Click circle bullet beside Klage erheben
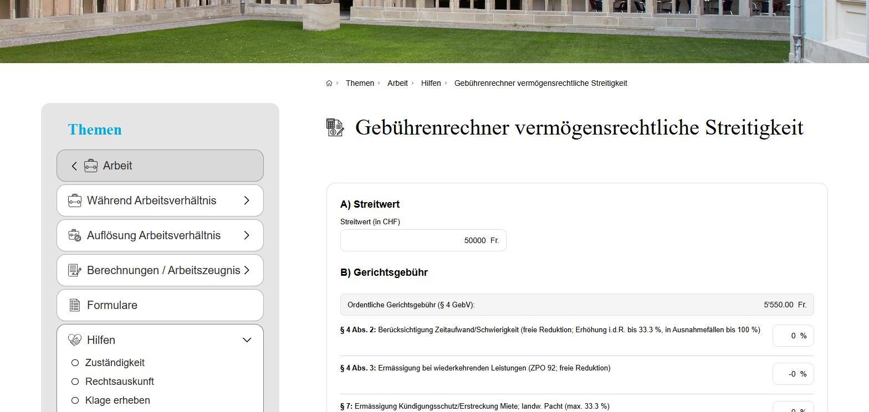This screenshot has width=869, height=412. pos(75,400)
